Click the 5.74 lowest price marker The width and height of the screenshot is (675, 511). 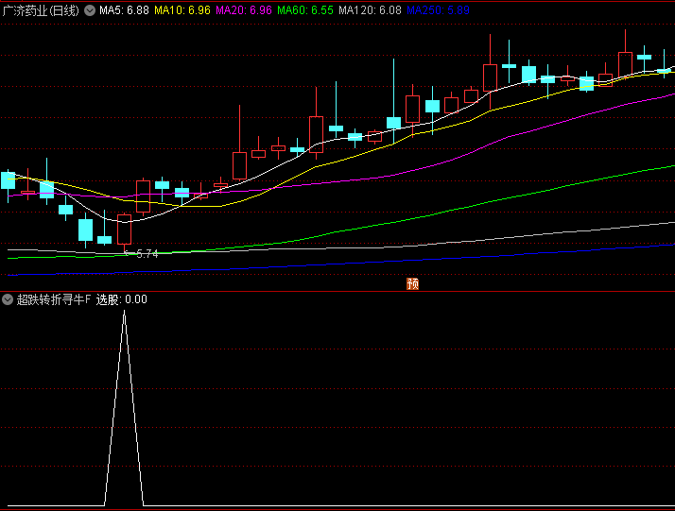pos(147,253)
